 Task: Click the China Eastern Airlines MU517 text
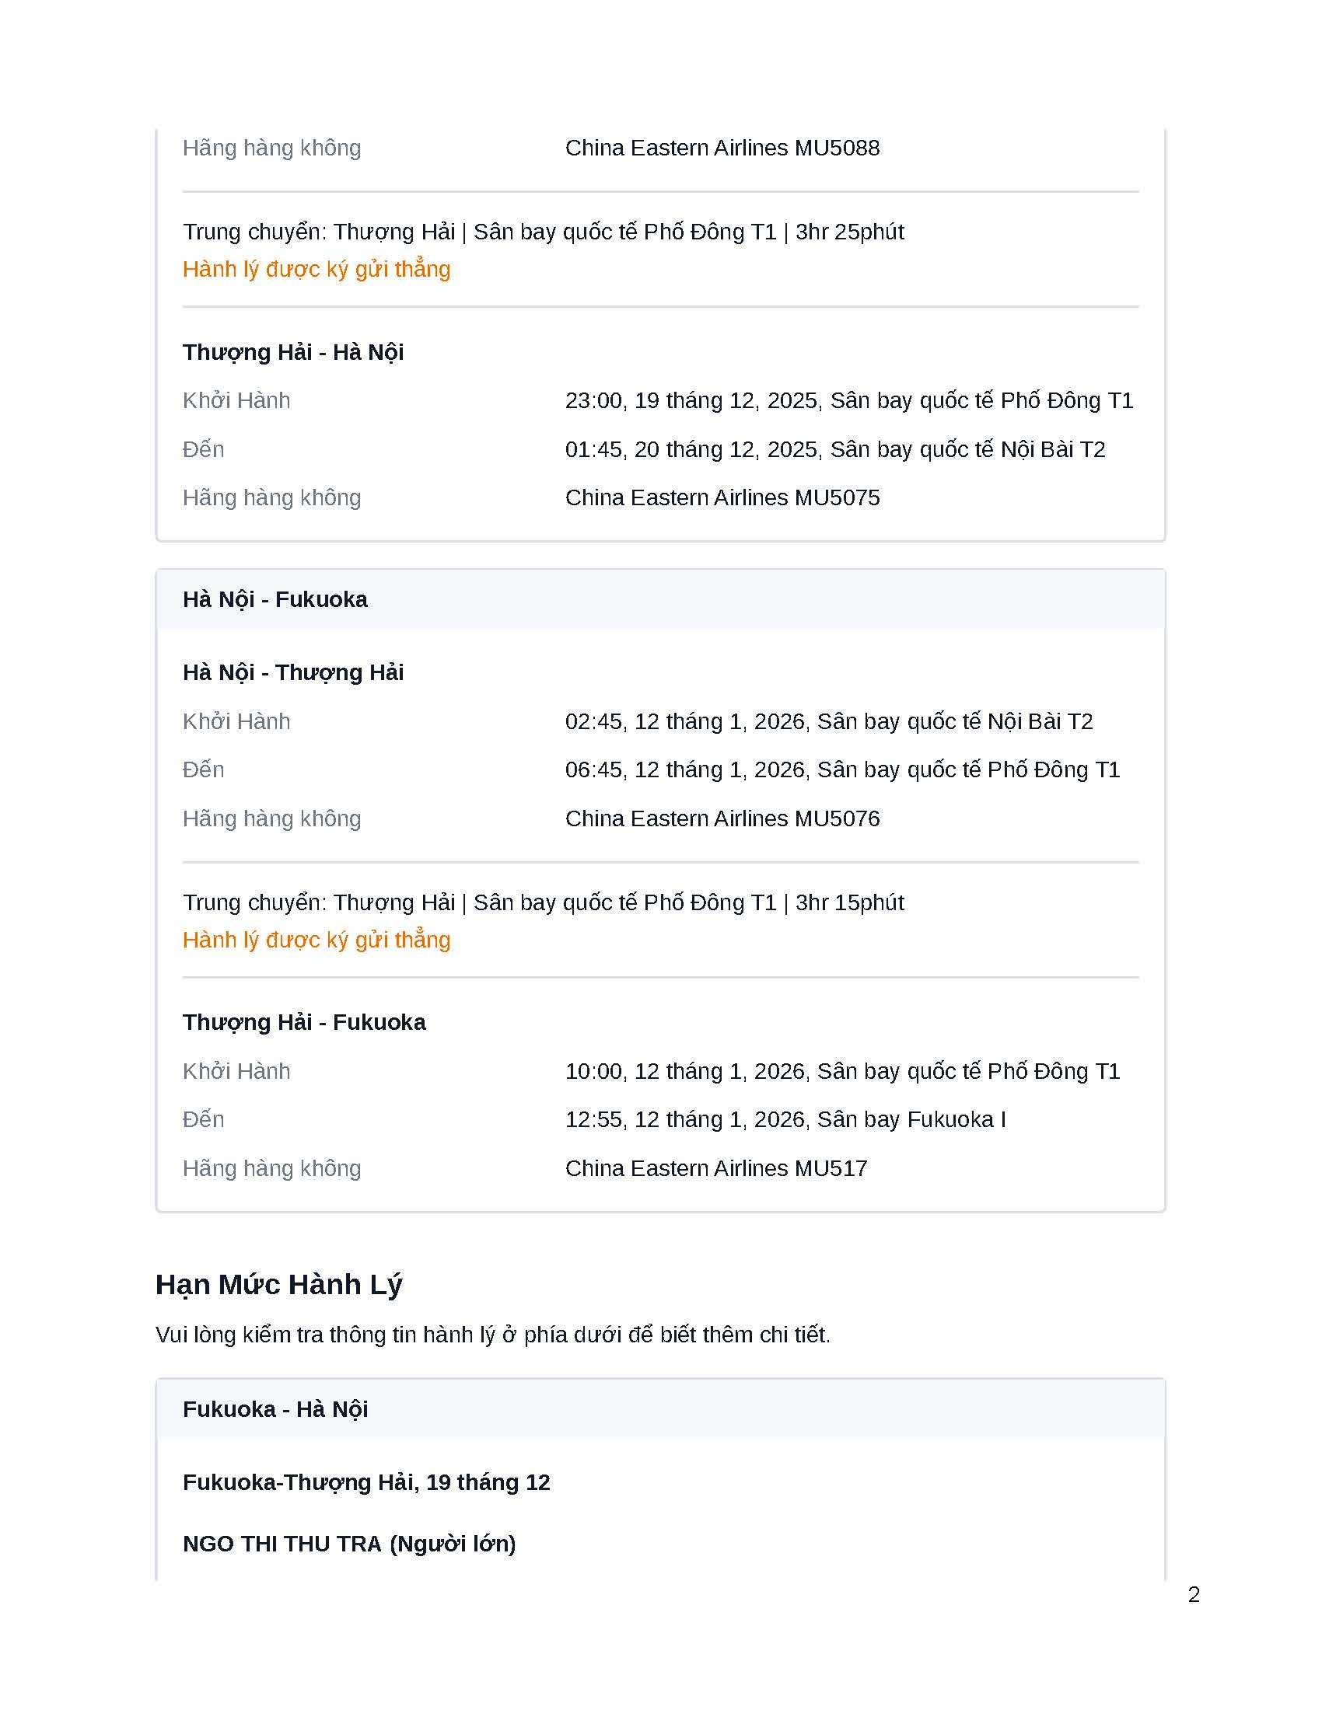tap(715, 1168)
